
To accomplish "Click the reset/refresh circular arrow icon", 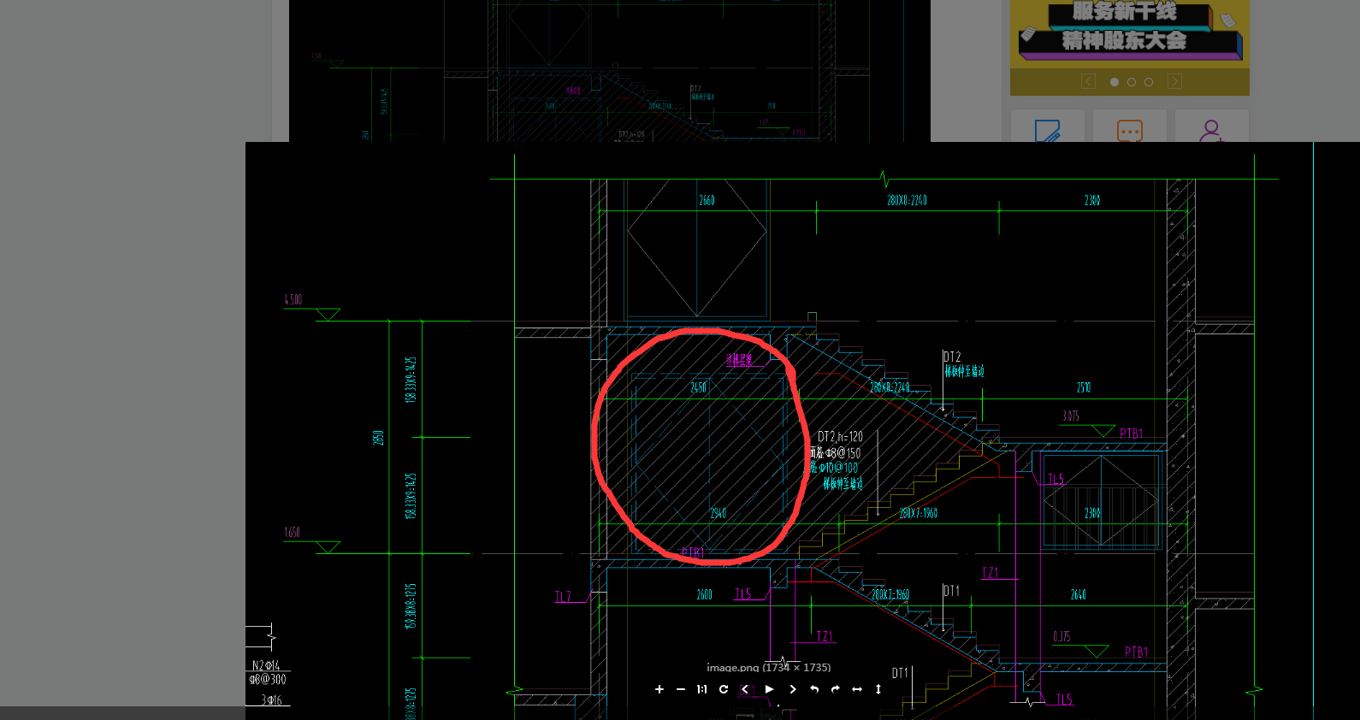I will coord(724,689).
